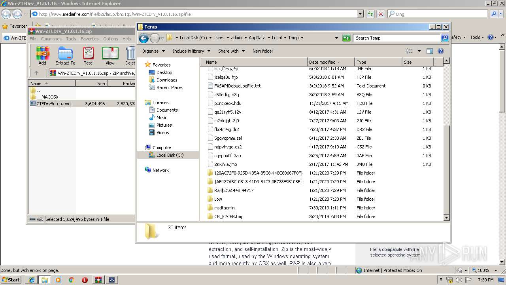506x285 pixels.
Task: Click AppData in the address breadcrumb
Action: (x=257, y=38)
